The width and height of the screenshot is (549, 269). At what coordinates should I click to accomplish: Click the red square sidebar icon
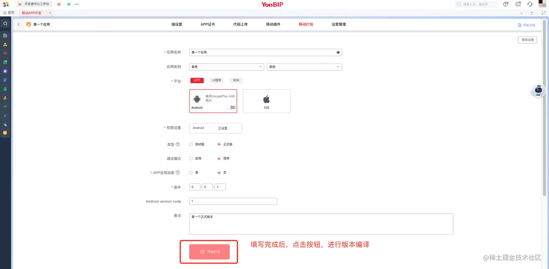coord(5,53)
